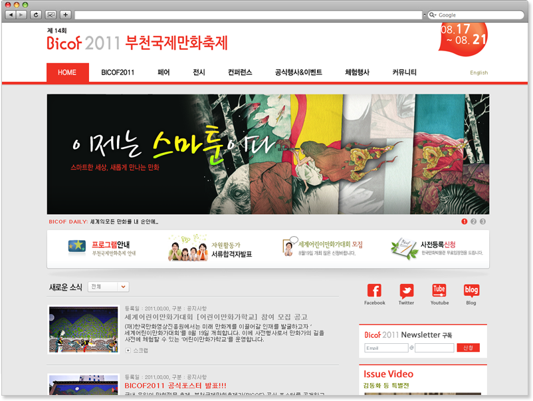This screenshot has height=401, width=533.
Task: Open the 페어 menu item
Action: pyautogui.click(x=163, y=72)
